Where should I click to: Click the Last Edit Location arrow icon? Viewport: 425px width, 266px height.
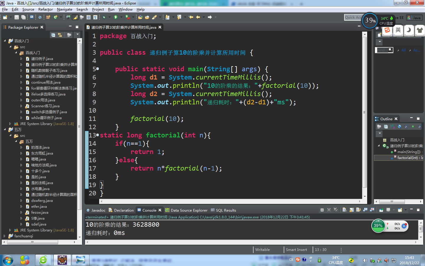click(191, 17)
